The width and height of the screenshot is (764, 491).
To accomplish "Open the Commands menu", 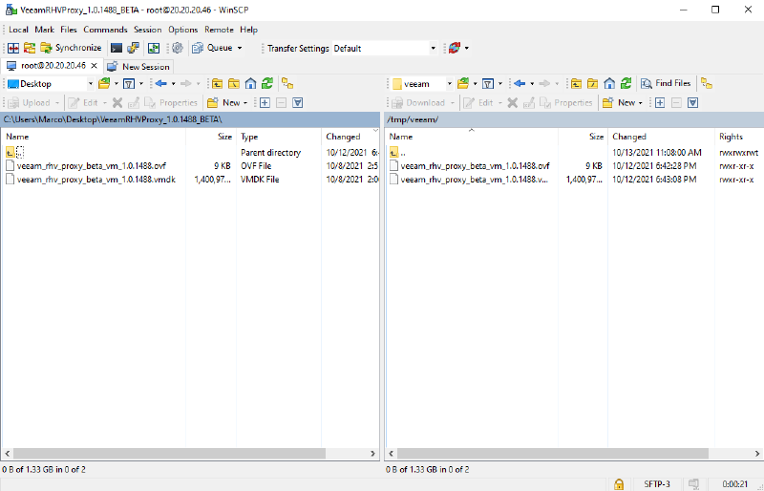I will pyautogui.click(x=105, y=30).
